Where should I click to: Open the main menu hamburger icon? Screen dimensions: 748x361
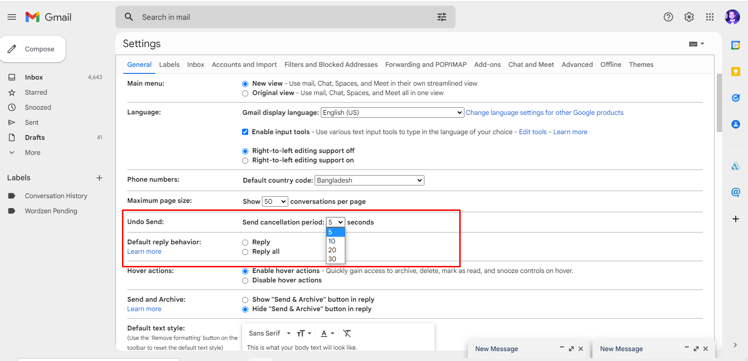click(x=12, y=17)
